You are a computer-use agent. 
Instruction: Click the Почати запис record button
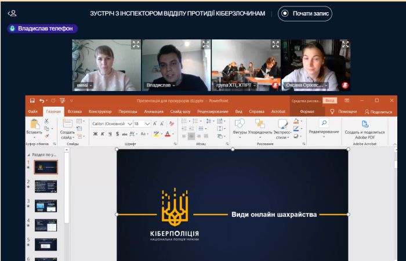coord(305,13)
